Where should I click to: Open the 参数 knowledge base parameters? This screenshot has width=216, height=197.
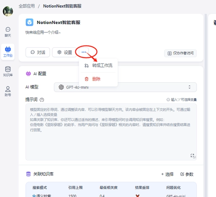coord(187,174)
